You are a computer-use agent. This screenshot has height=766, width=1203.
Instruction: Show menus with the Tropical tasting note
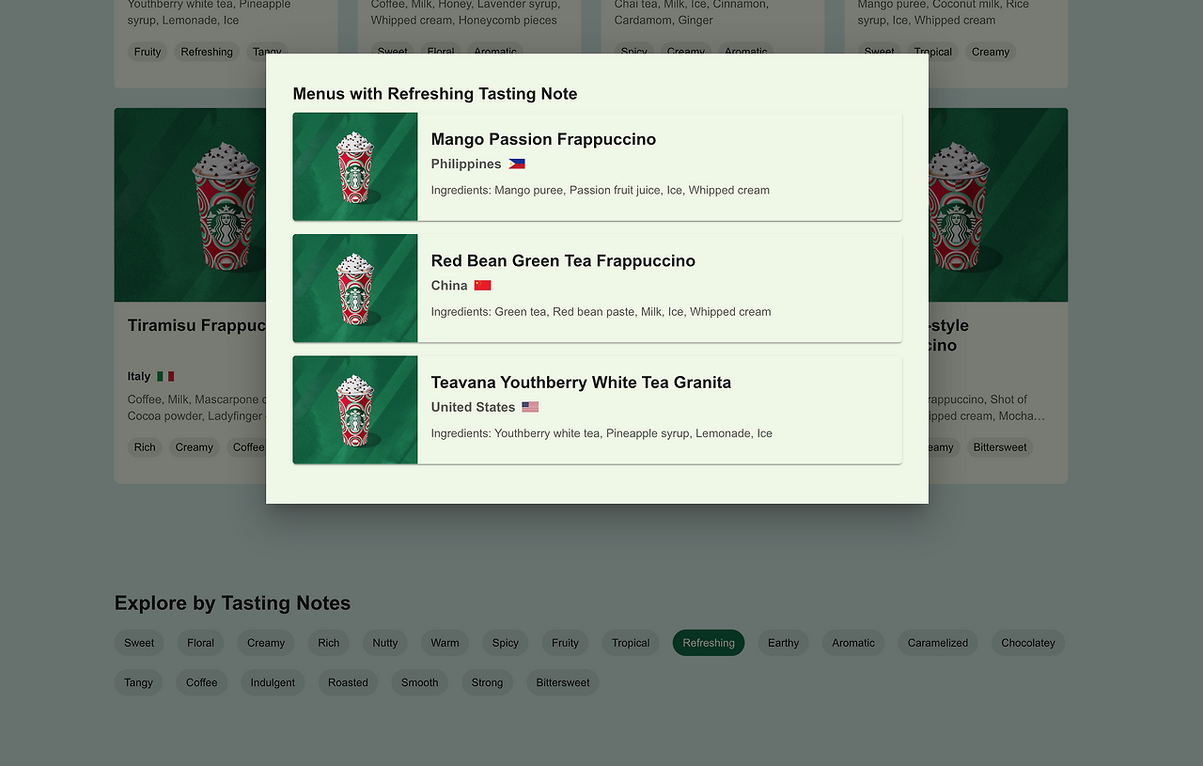tap(631, 643)
